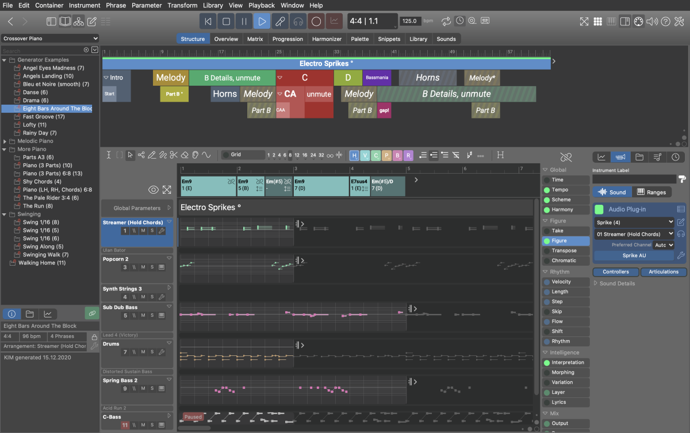690x433 pixels.
Task: Click the metronome clock icon beside tempo
Action: click(x=460, y=21)
